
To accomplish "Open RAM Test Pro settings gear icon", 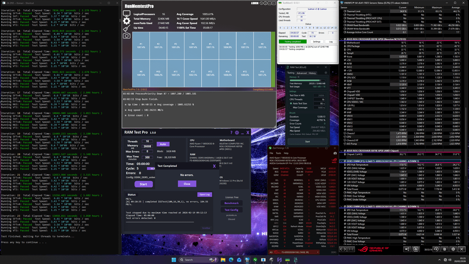I will [x=237, y=133].
